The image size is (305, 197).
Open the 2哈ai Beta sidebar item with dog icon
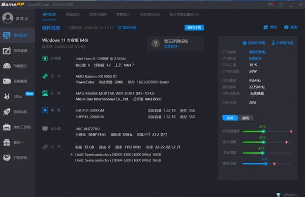pos(17,96)
